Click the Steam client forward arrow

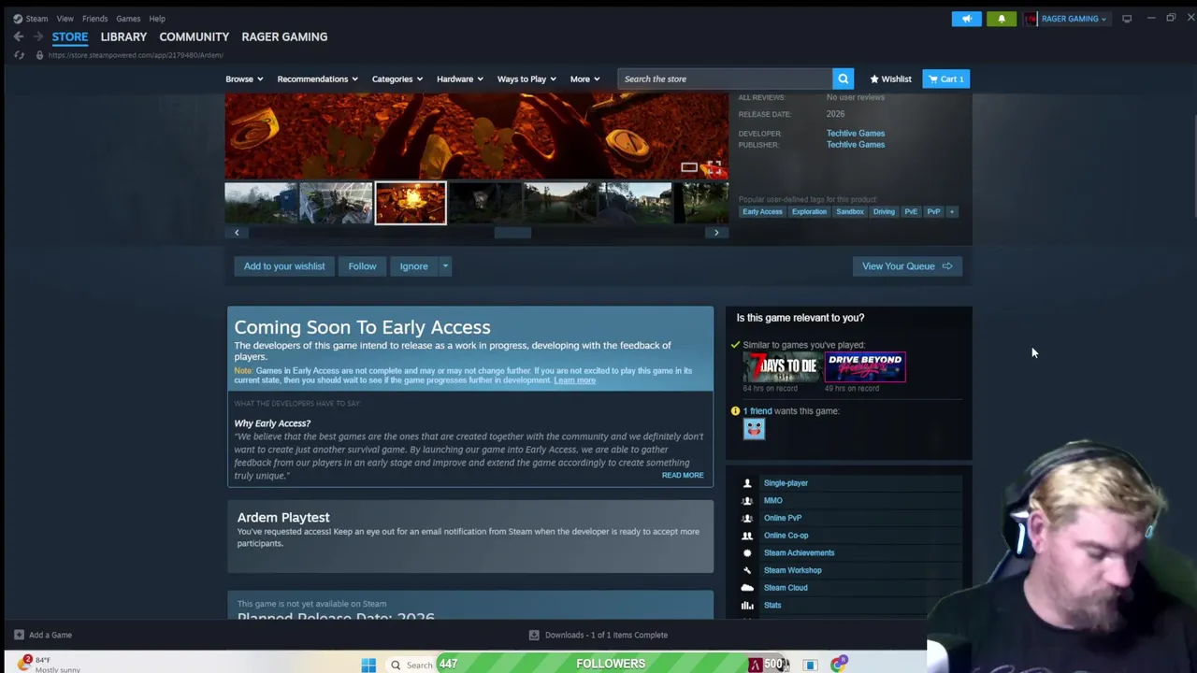(x=38, y=36)
